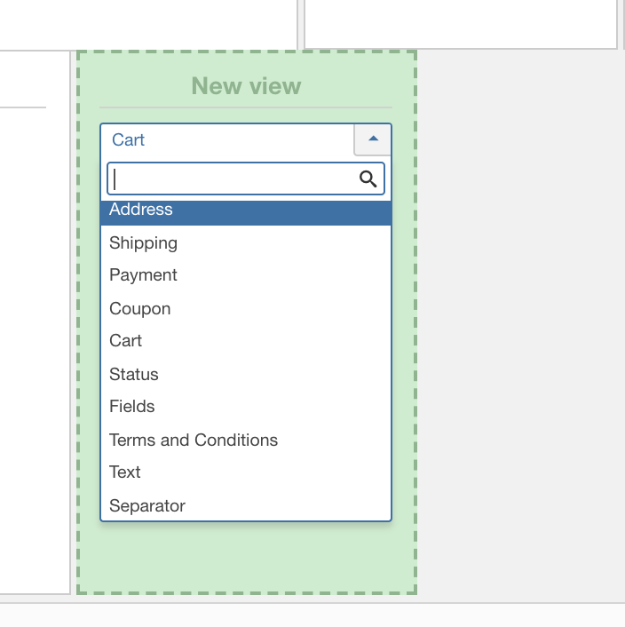Choose the Cart list entry
The height and width of the screenshot is (627, 625).
point(246,341)
